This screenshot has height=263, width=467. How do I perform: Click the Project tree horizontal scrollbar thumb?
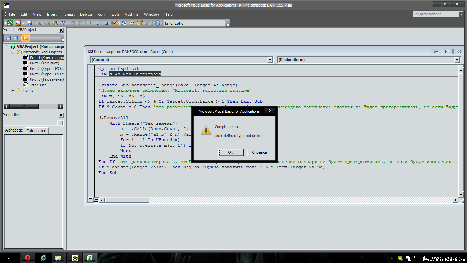point(24,107)
